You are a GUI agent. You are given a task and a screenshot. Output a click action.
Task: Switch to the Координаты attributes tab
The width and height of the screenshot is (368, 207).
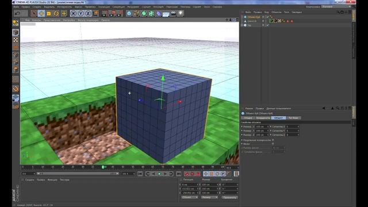(263, 118)
